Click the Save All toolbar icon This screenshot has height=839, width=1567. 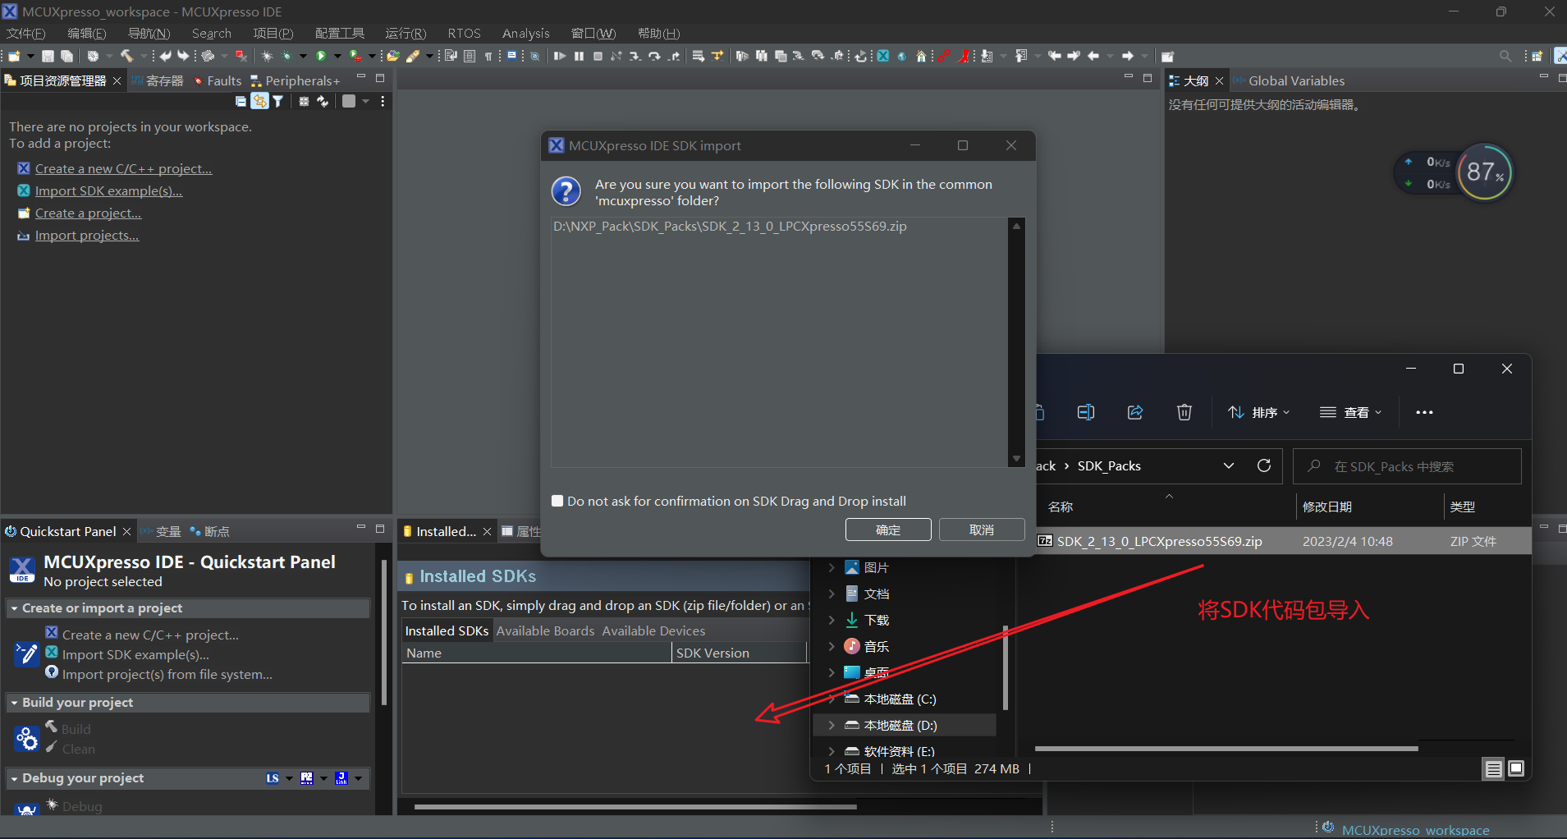(67, 56)
